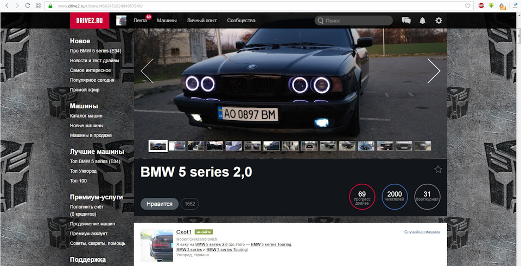Open Продвижение машин sidebar link
The height and width of the screenshot is (266, 521).
pyautogui.click(x=92, y=224)
